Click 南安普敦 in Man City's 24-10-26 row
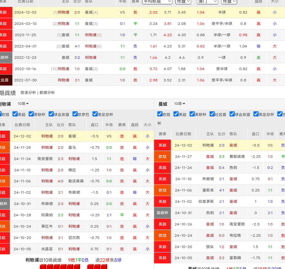This screenshot has width=285, height=269. [x=237, y=224]
